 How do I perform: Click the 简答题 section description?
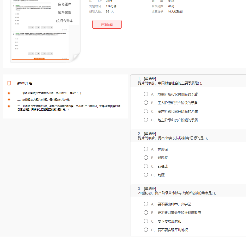pos(44,100)
